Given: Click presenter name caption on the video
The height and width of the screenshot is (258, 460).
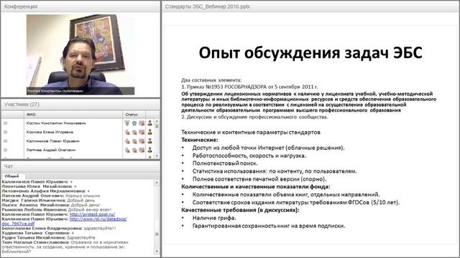Looking at the screenshot, I should (x=55, y=91).
